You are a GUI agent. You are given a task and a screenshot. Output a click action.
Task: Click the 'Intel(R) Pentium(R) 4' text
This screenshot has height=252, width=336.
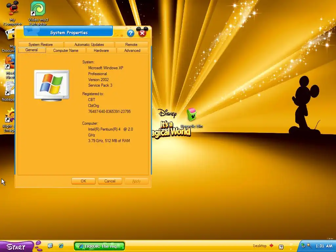(x=104, y=129)
